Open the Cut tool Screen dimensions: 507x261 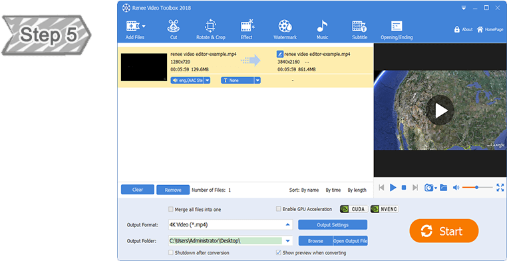pos(174,30)
